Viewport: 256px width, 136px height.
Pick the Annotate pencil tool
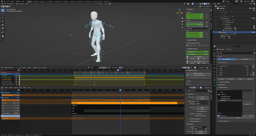point(3,32)
